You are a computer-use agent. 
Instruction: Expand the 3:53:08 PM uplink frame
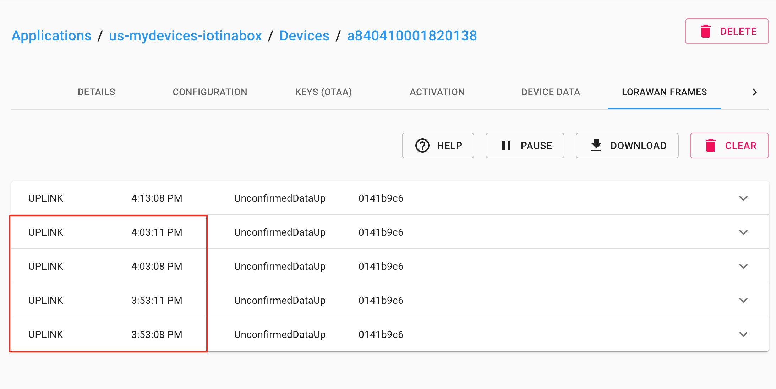pos(743,334)
